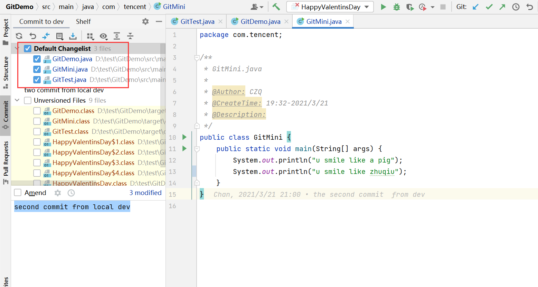
Task: Open the Shelf tab
Action: tap(83, 21)
